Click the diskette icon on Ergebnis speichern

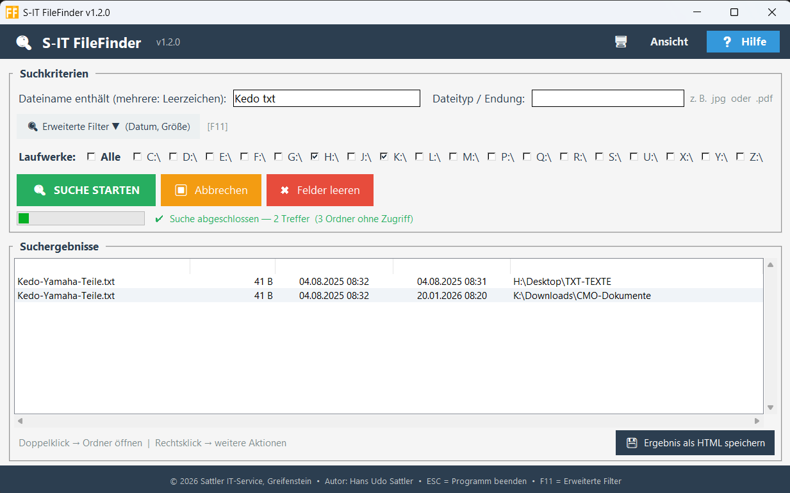coord(631,442)
